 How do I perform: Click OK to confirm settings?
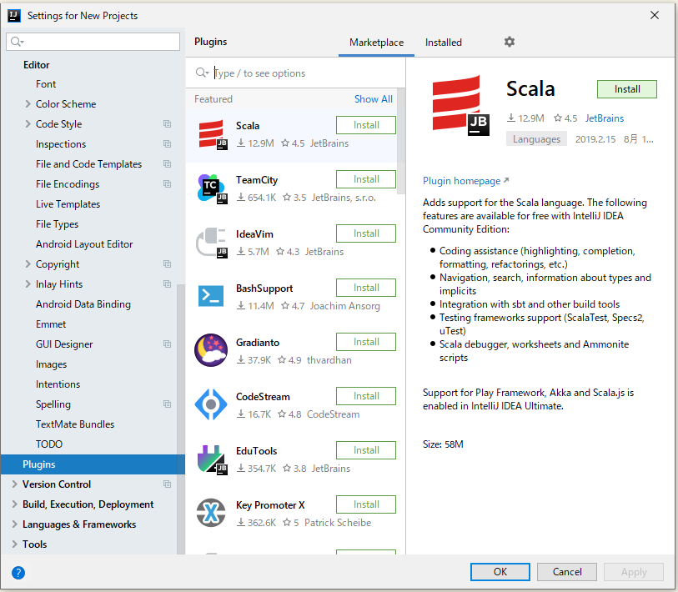pos(500,572)
